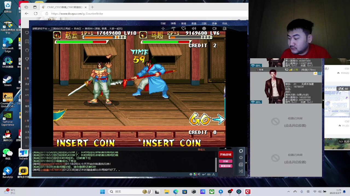Click the 送礼 gift button on 小喵董's card
Viewport: 350px width, 196px height.
click(x=256, y=102)
